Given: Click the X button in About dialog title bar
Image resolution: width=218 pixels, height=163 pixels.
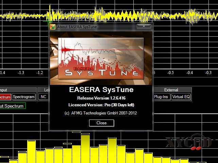Looking at the screenshot, I should [144, 26].
